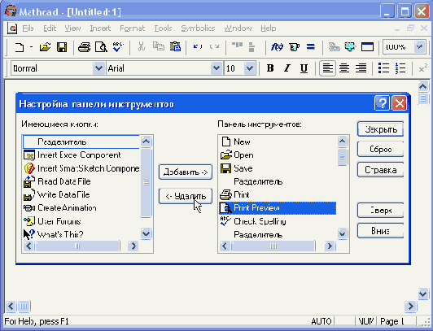Enable align right paragraph button
This screenshot has height=331, width=433.
pyautogui.click(x=361, y=68)
